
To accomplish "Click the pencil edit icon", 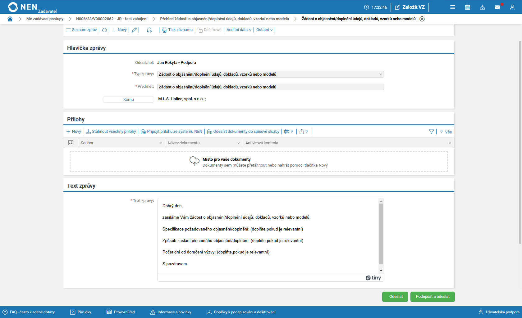I will [134, 30].
